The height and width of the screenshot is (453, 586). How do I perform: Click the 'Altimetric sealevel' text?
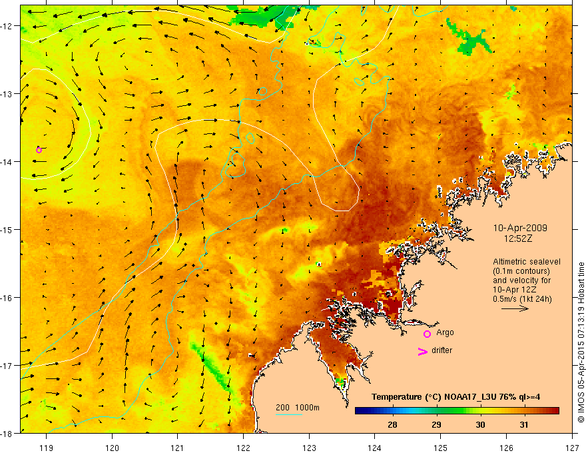point(527,262)
